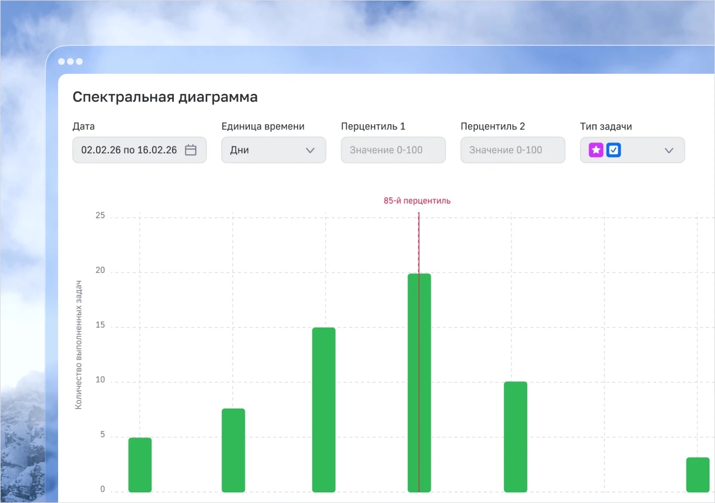Click the Спектральная диаграмма heading
Viewport: 715px width, 503px height.
click(165, 97)
